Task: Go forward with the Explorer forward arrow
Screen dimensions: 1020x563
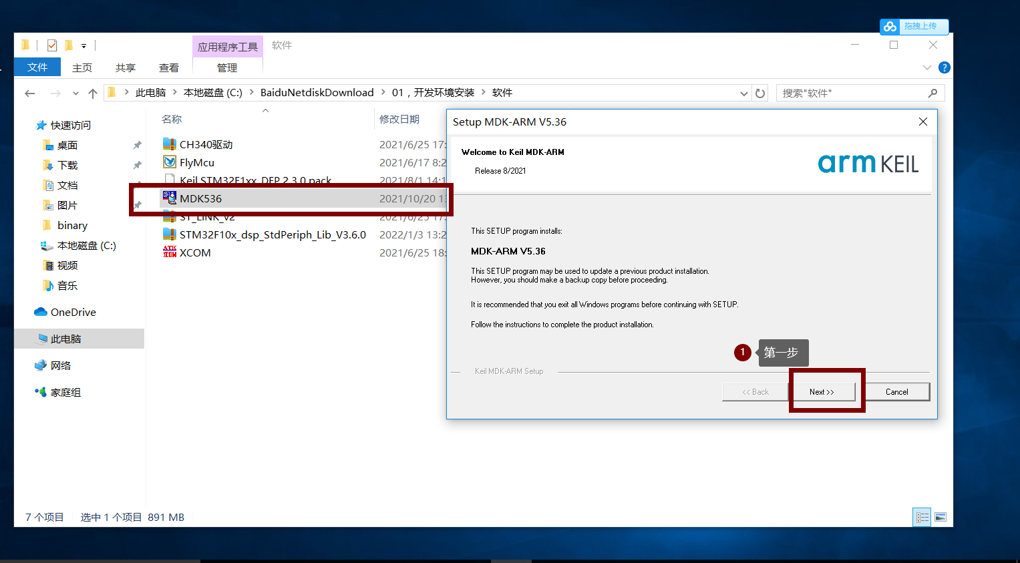Action: click(x=55, y=93)
